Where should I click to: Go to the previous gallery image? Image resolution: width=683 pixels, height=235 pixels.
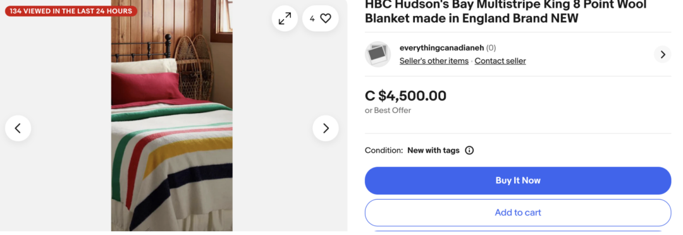[x=18, y=128]
